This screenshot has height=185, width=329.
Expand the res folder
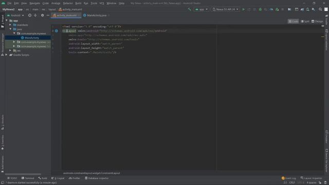click(10, 50)
